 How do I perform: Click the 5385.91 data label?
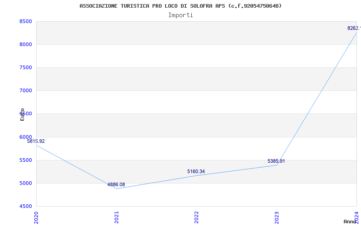click(276, 161)
